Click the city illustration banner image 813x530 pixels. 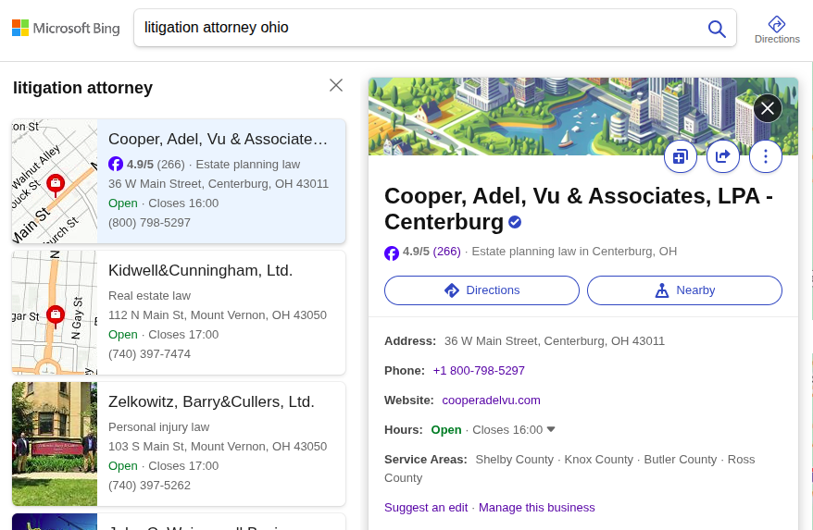[582, 117]
